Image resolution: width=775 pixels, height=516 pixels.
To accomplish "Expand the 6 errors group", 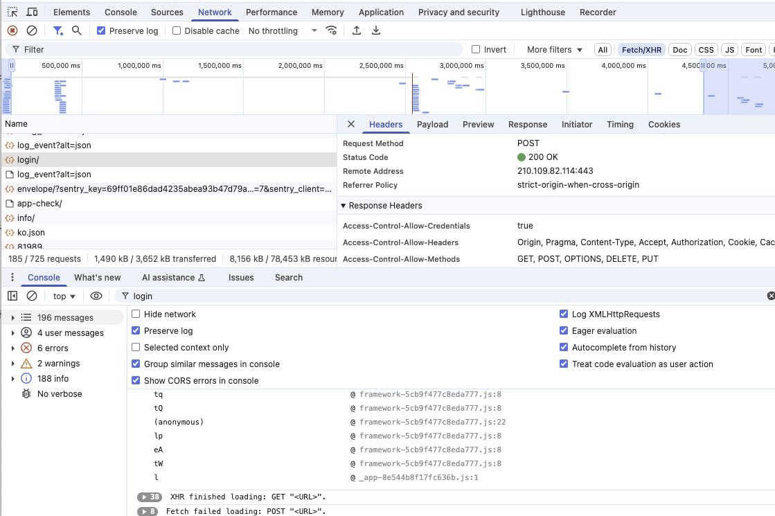I will [13, 348].
